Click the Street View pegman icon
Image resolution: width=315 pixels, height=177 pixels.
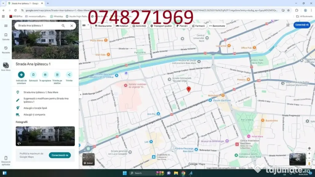pyautogui.click(x=309, y=163)
